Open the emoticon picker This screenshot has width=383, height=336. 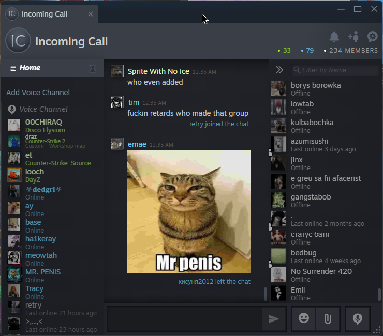(304, 318)
